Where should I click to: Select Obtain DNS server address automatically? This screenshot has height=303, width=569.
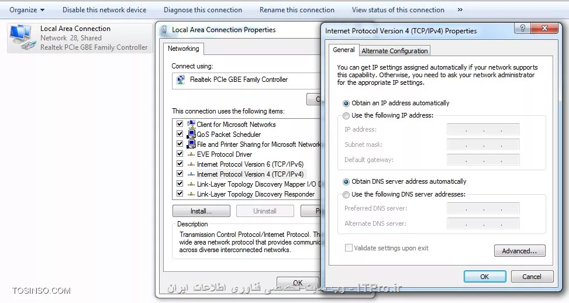click(346, 182)
